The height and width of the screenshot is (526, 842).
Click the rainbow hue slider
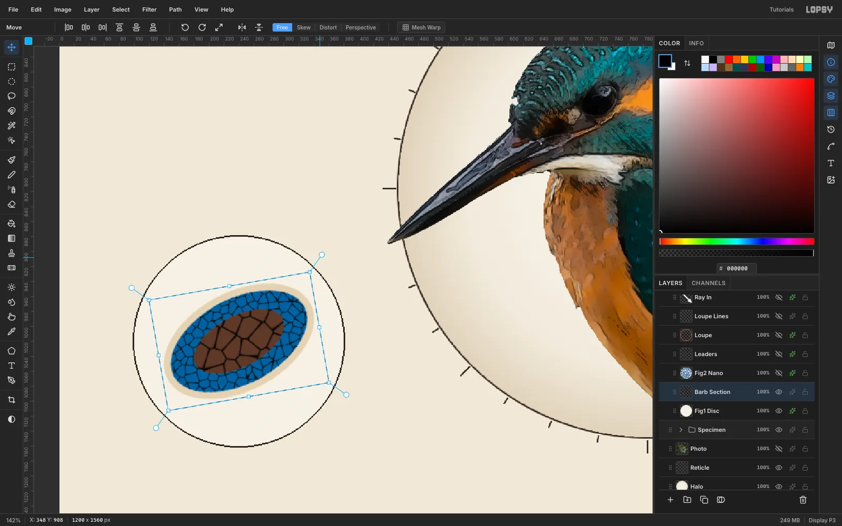(737, 241)
